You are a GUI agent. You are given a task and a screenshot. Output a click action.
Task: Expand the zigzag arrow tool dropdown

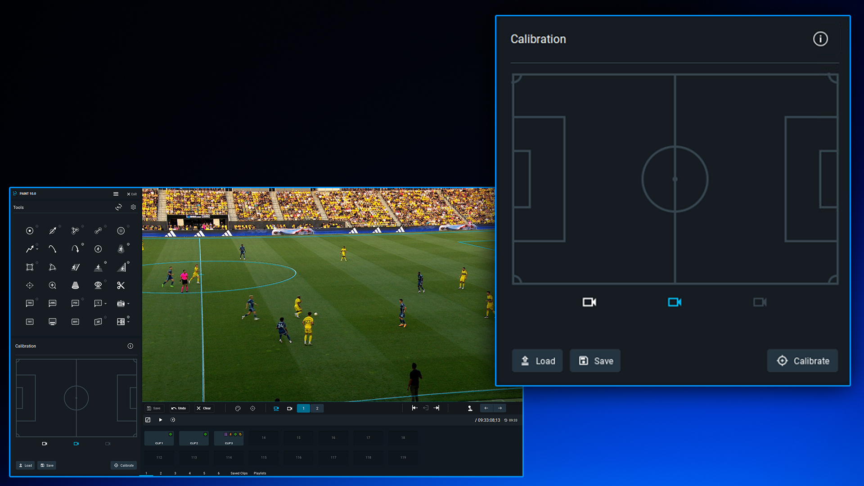click(x=37, y=249)
